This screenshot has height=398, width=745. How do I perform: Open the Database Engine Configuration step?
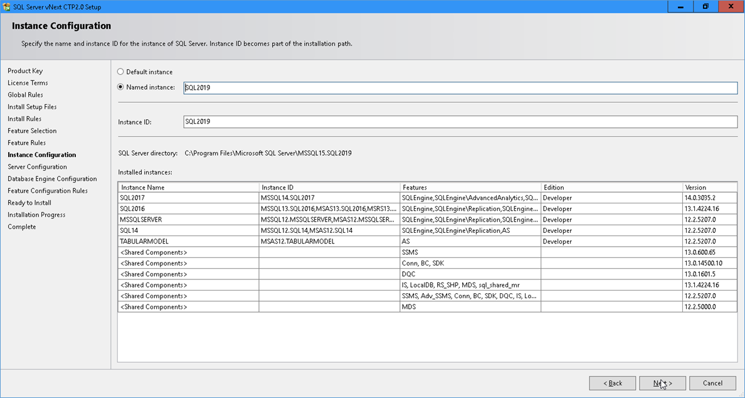click(x=52, y=179)
